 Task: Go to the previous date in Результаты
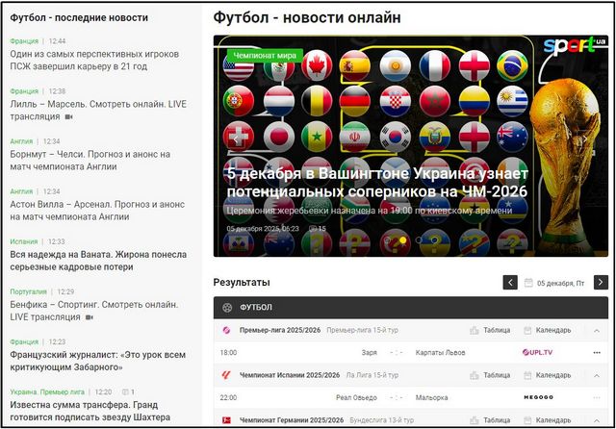[510, 282]
